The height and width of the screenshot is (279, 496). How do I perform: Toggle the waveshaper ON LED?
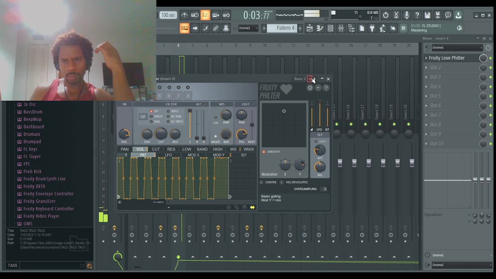point(216,118)
